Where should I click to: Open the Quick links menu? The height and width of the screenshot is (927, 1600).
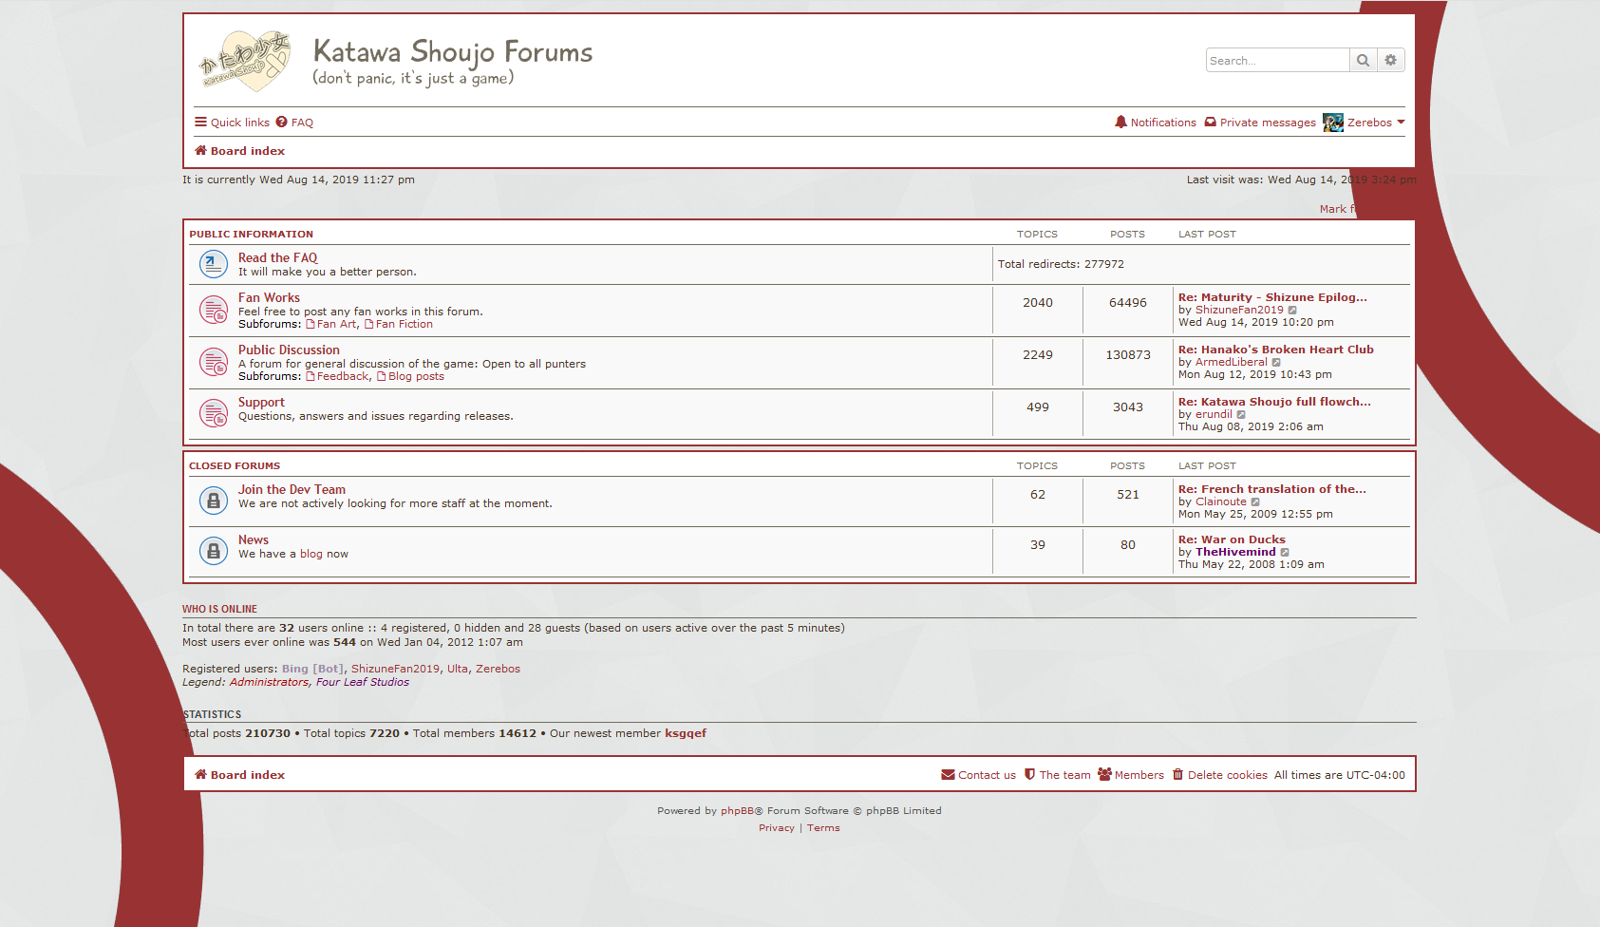coord(231,122)
